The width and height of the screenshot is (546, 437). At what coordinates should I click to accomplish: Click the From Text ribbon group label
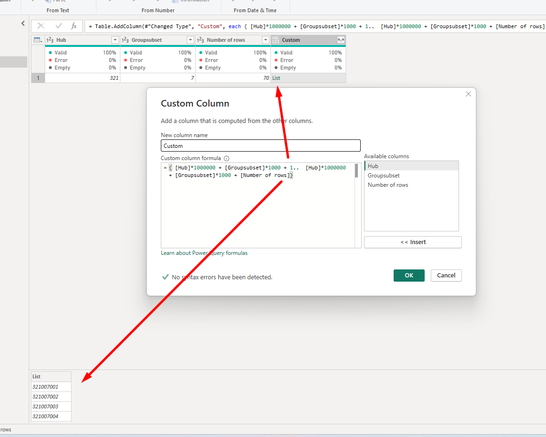pyautogui.click(x=58, y=10)
